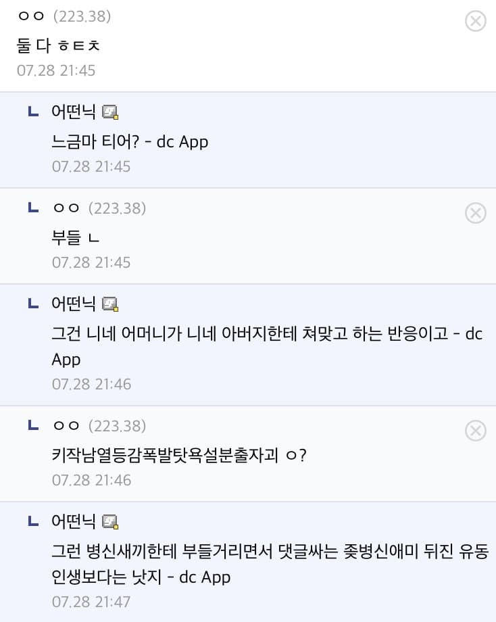The width and height of the screenshot is (496, 622).
Task: Click the reply arrow icon on the 21:47 reply
Action: click(33, 521)
